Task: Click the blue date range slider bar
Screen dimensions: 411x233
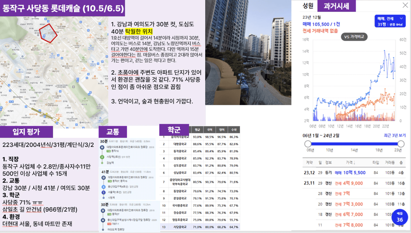Action: (x=354, y=144)
